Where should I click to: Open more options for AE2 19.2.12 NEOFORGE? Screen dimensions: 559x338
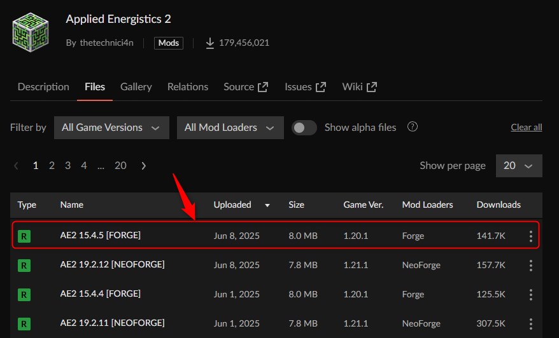(530, 266)
